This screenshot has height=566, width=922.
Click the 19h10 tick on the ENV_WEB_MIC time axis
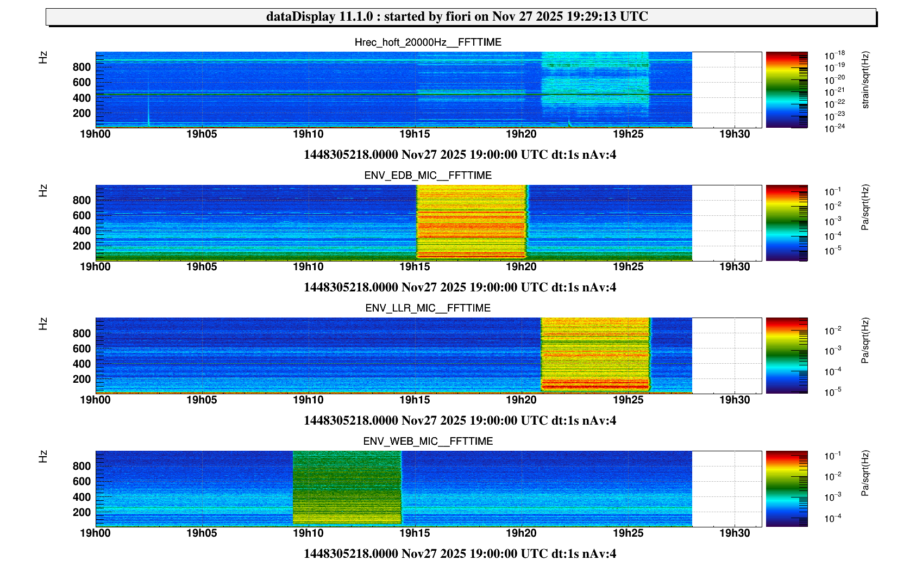[308, 533]
